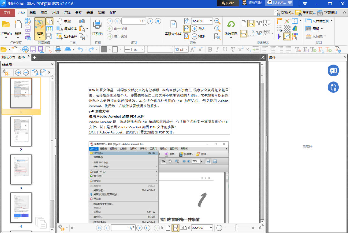
Task: Open the 注释 (Comment) ribbon tab
Action: tap(67, 13)
